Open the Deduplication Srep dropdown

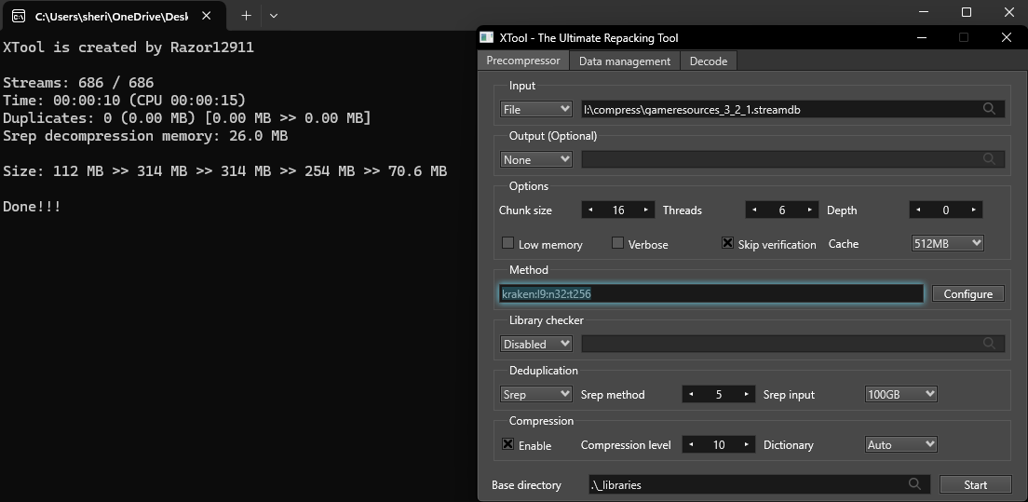(536, 394)
